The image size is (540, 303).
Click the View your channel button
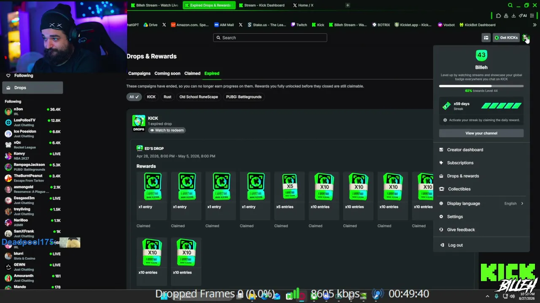(481, 133)
